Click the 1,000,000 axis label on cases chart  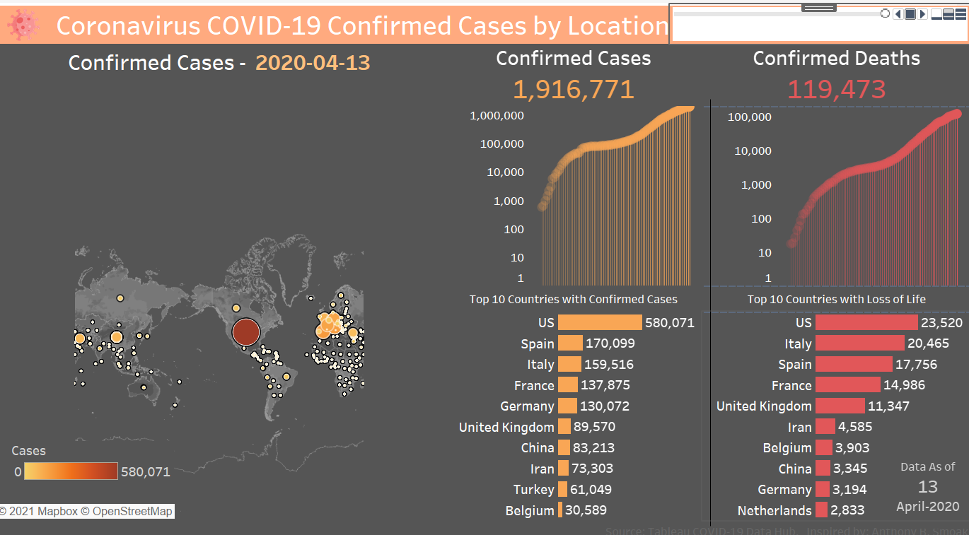[497, 115]
